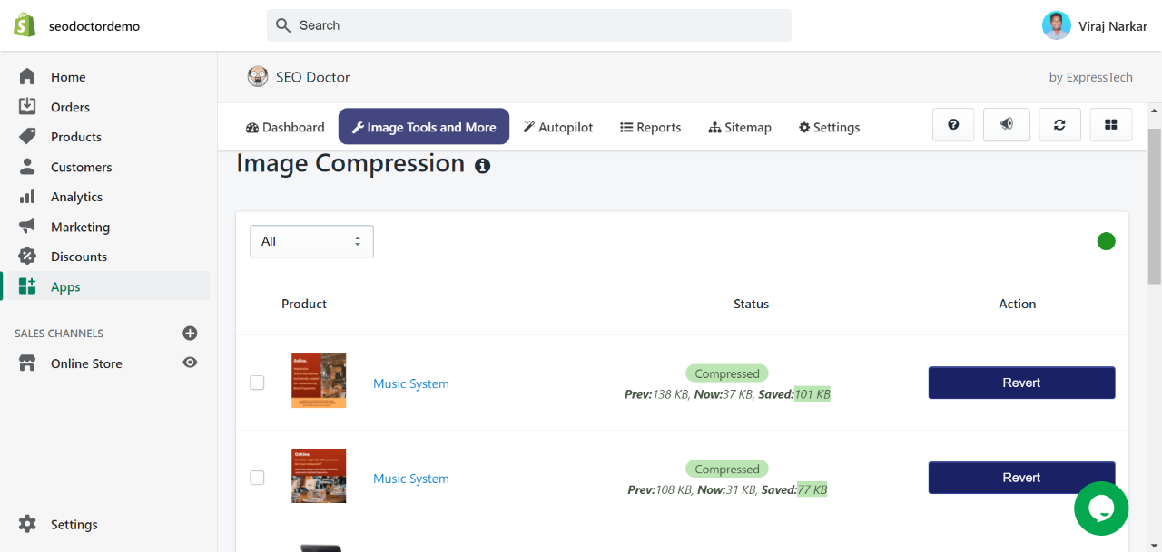This screenshot has height=552, width=1162.
Task: Click the SALES CHANNELS heading
Action: point(59,334)
